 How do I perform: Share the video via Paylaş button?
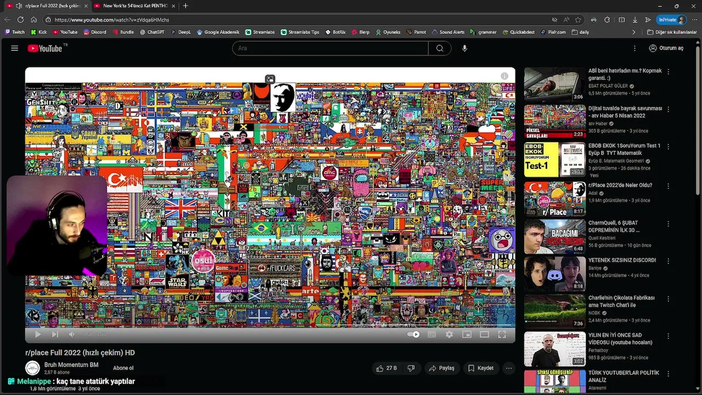(441, 368)
